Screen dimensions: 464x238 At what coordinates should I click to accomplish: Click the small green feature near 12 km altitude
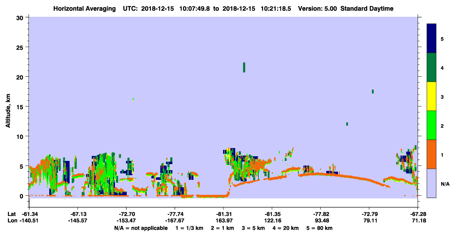(347, 124)
